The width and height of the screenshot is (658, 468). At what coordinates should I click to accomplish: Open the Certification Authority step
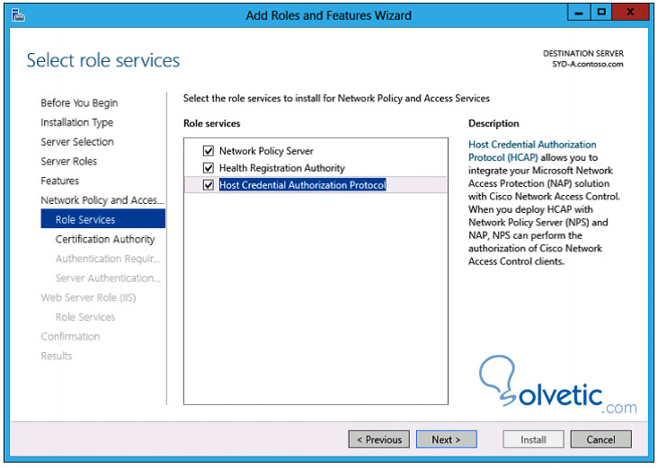pyautogui.click(x=105, y=239)
